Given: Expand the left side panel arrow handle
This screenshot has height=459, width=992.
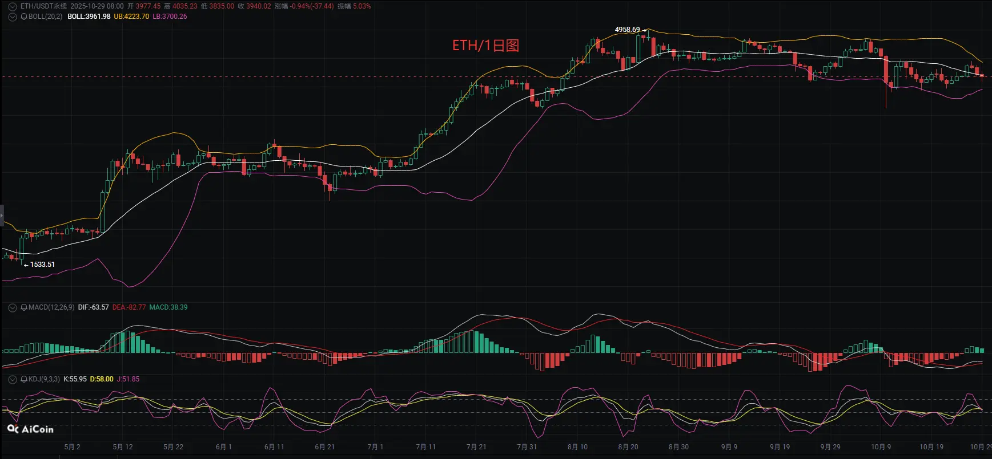Looking at the screenshot, I should 2,216.
